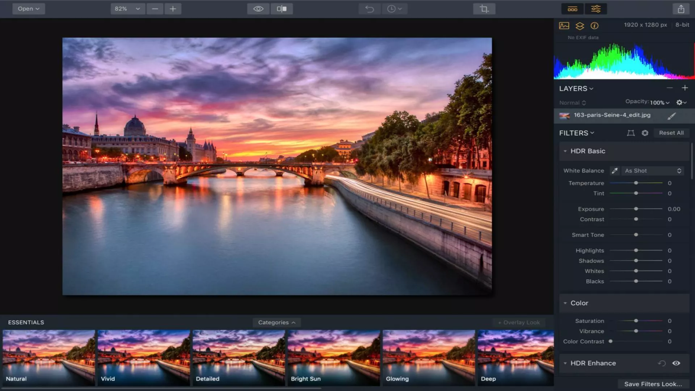
Task: Select the Crop tool icon
Action: pyautogui.click(x=484, y=9)
